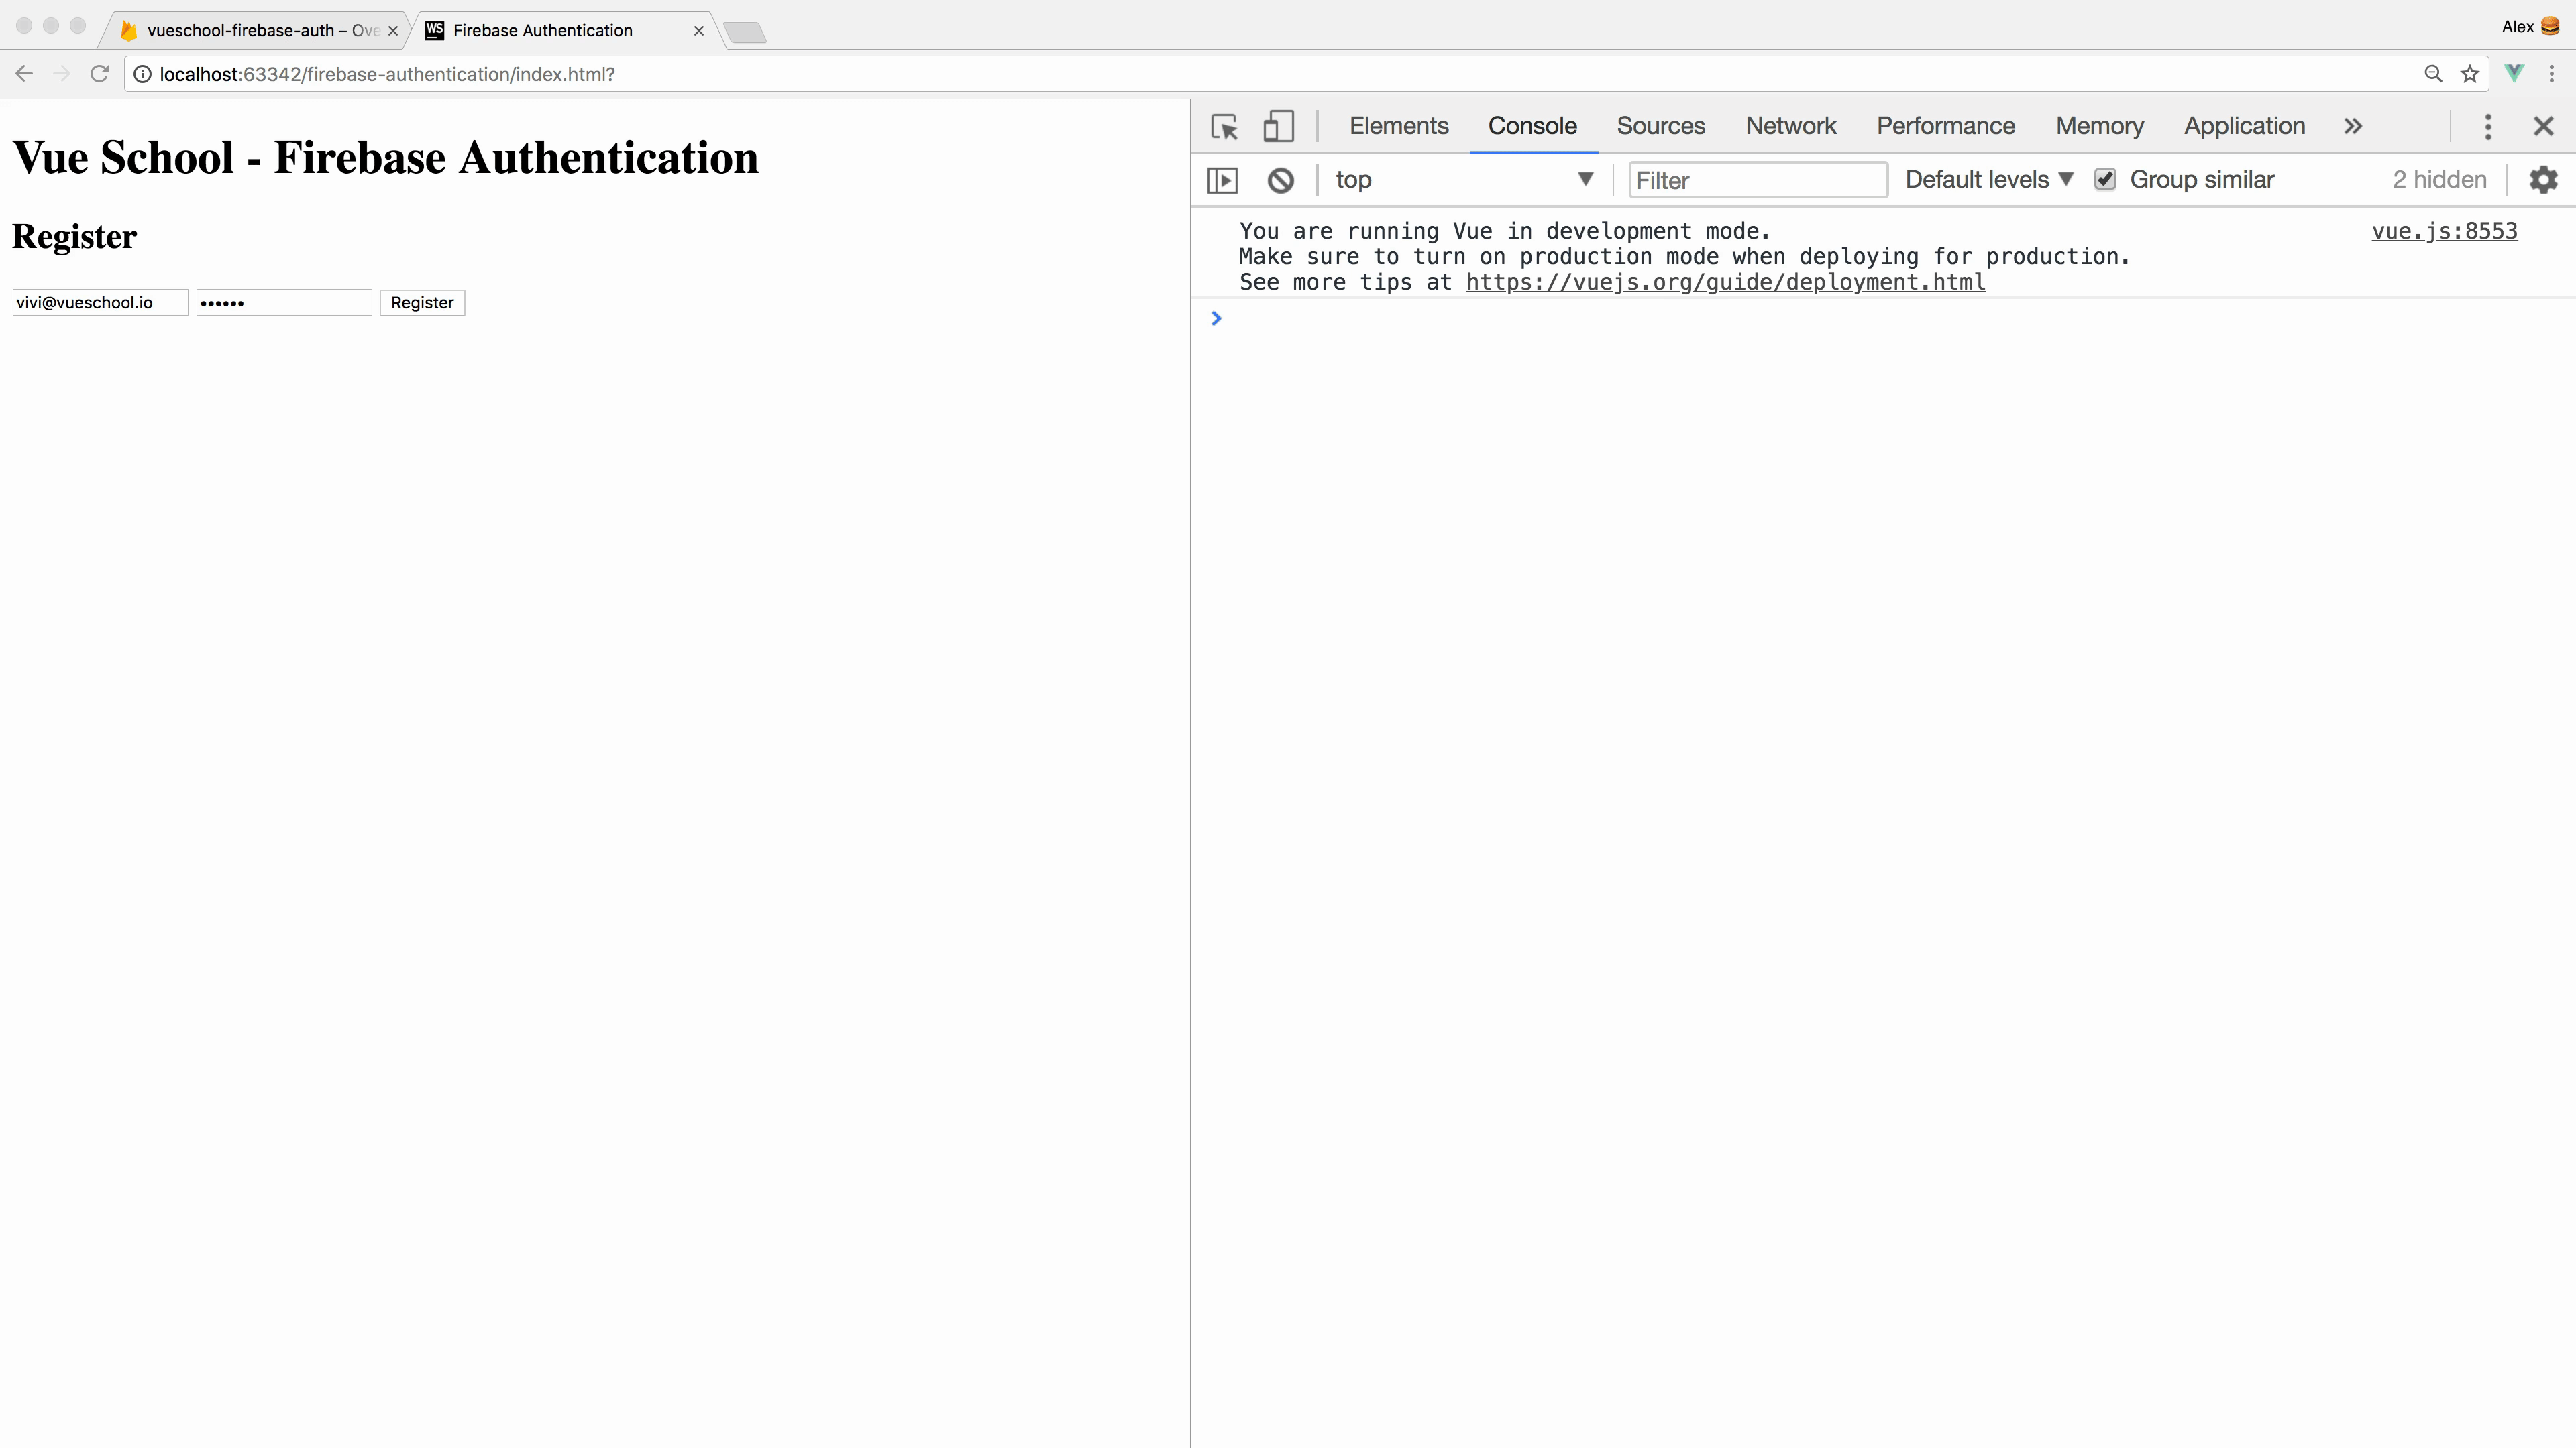Viewport: 2576px width, 1448px height.
Task: Click the console input prompt
Action: (x=1890, y=319)
